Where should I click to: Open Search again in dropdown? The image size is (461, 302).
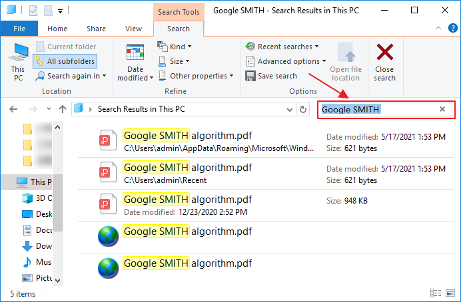tap(71, 76)
